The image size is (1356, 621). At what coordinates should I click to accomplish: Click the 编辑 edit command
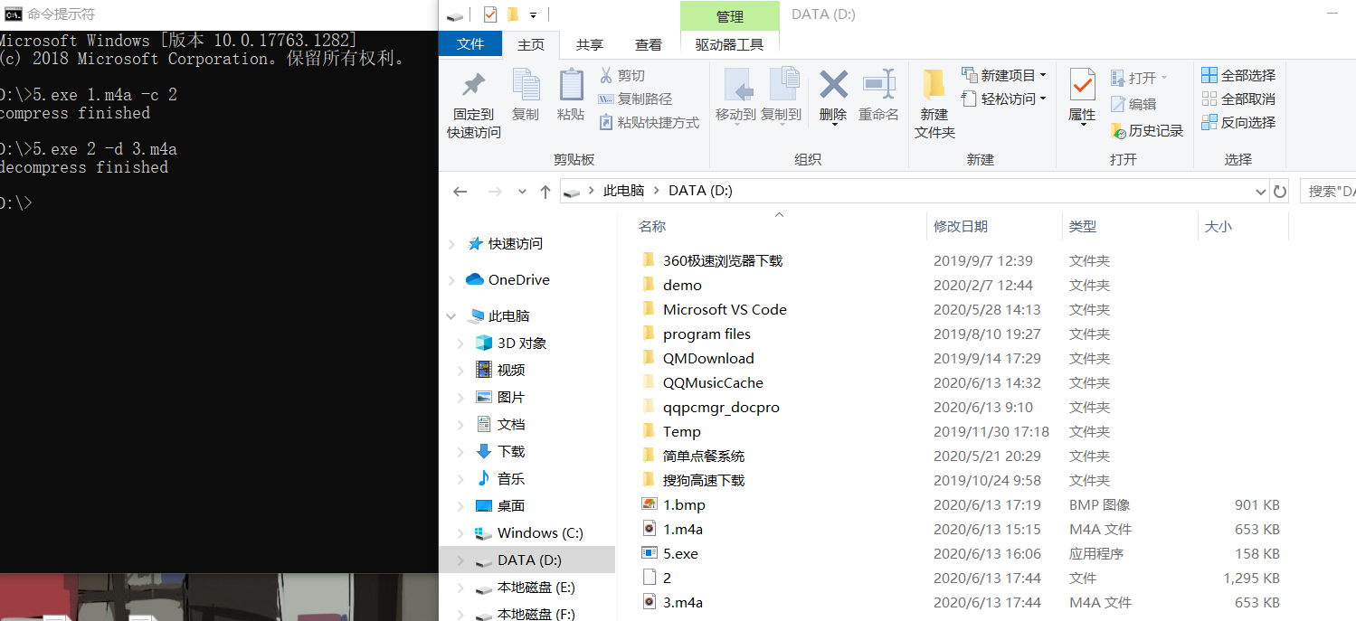pos(1133,104)
